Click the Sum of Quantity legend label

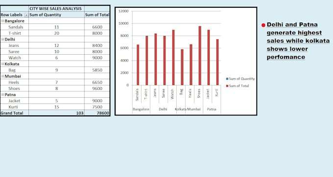pyautogui.click(x=242, y=79)
